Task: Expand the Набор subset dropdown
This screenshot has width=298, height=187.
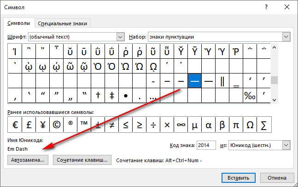Action: coord(286,36)
